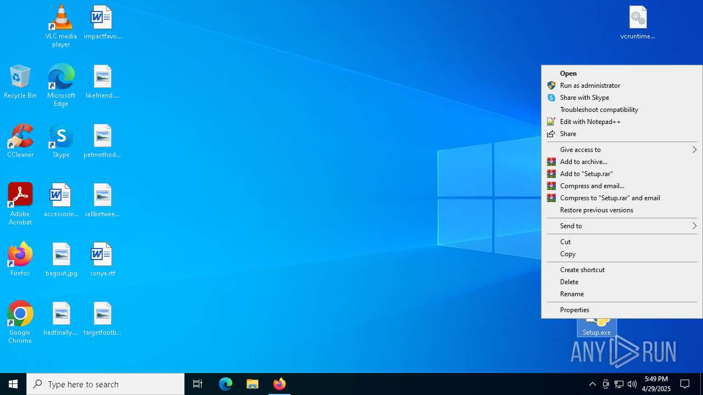Viewport: 703px width, 395px height.
Task: Select the sonye.rtf document icon
Action: point(103,259)
